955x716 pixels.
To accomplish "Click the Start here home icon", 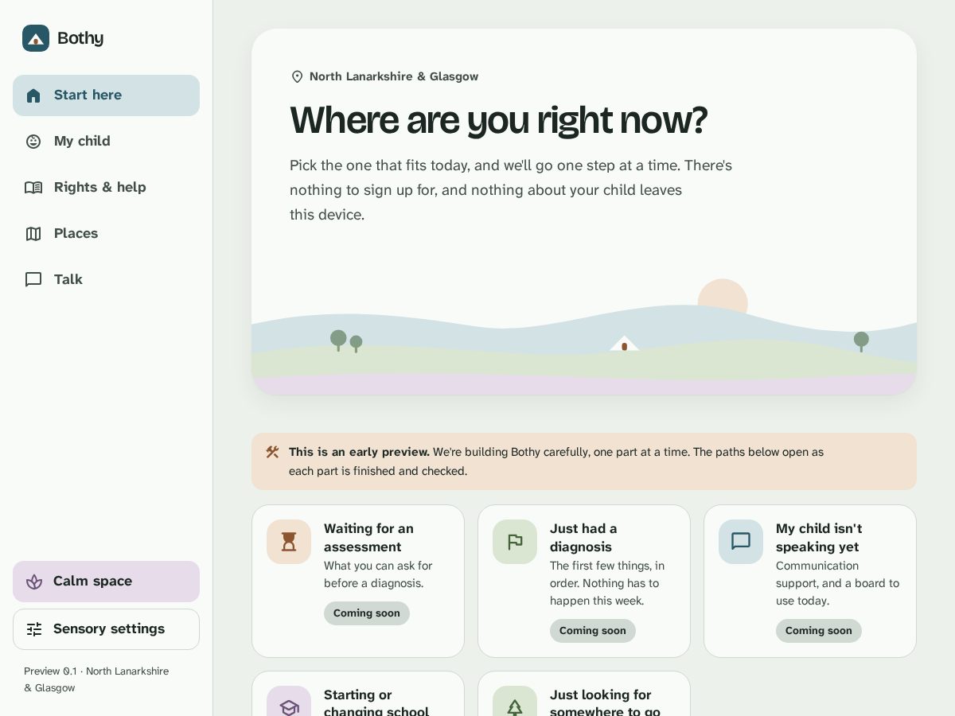I will 33,95.
